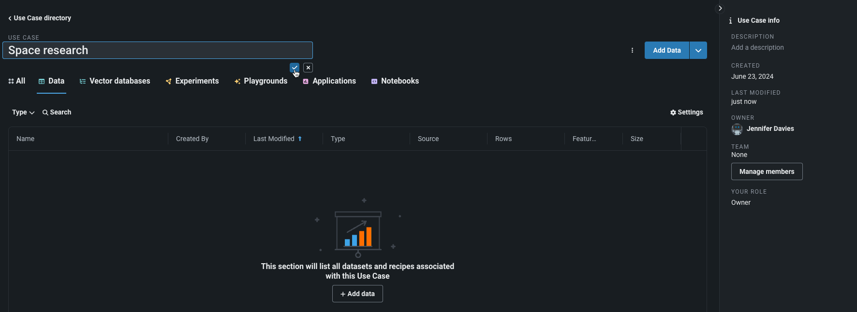Open the three-dot more options menu
The height and width of the screenshot is (312, 857).
[x=632, y=50]
